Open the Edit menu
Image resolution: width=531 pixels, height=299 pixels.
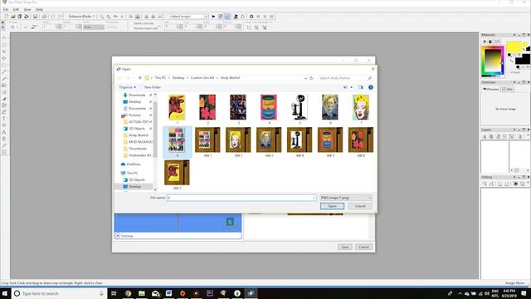coord(16,9)
